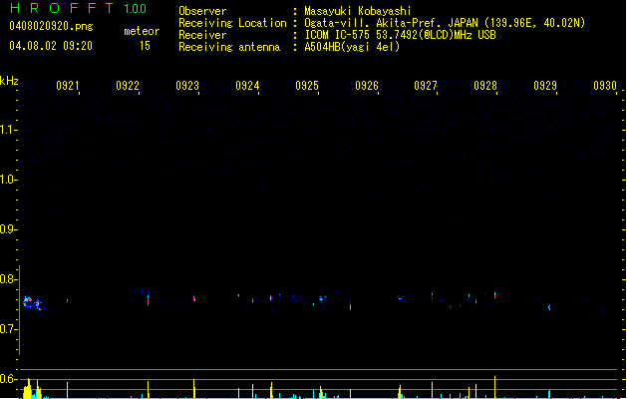Click observer name Masayuki Kobayashi
Screen dimensions: 627x399
pyautogui.click(x=358, y=11)
